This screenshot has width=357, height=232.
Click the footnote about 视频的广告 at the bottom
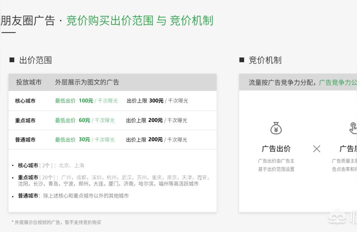pos(56,222)
